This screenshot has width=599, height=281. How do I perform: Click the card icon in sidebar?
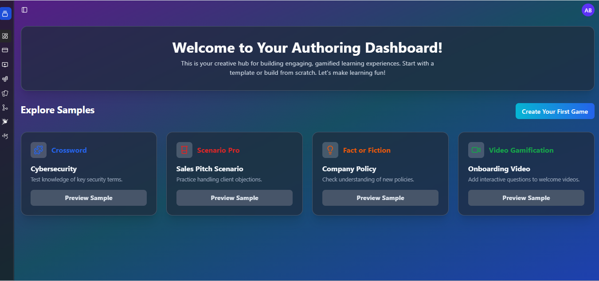tap(5, 50)
